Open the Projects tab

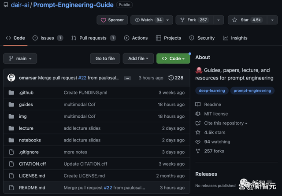tap(168, 38)
